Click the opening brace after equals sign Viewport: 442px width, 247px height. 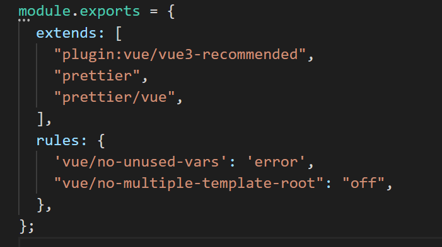171,12
